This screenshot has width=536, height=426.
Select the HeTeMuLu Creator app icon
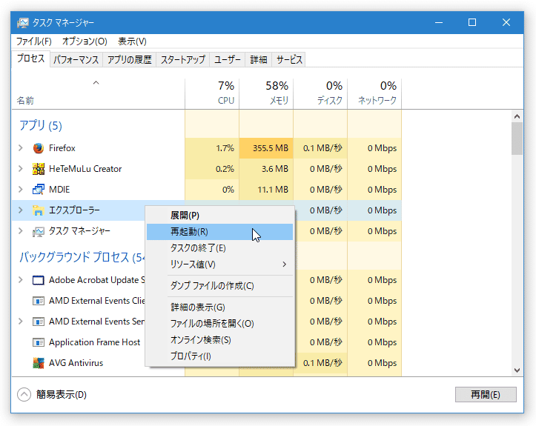[39, 169]
